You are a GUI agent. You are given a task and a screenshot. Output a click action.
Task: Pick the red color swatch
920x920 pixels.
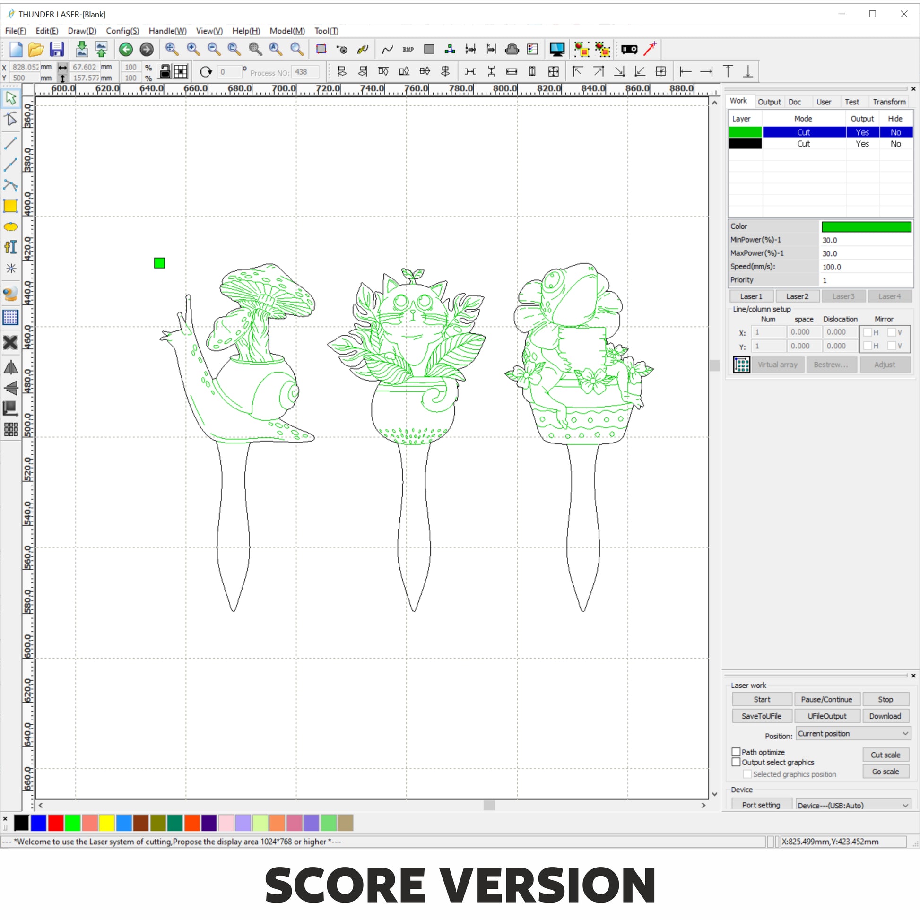point(56,823)
